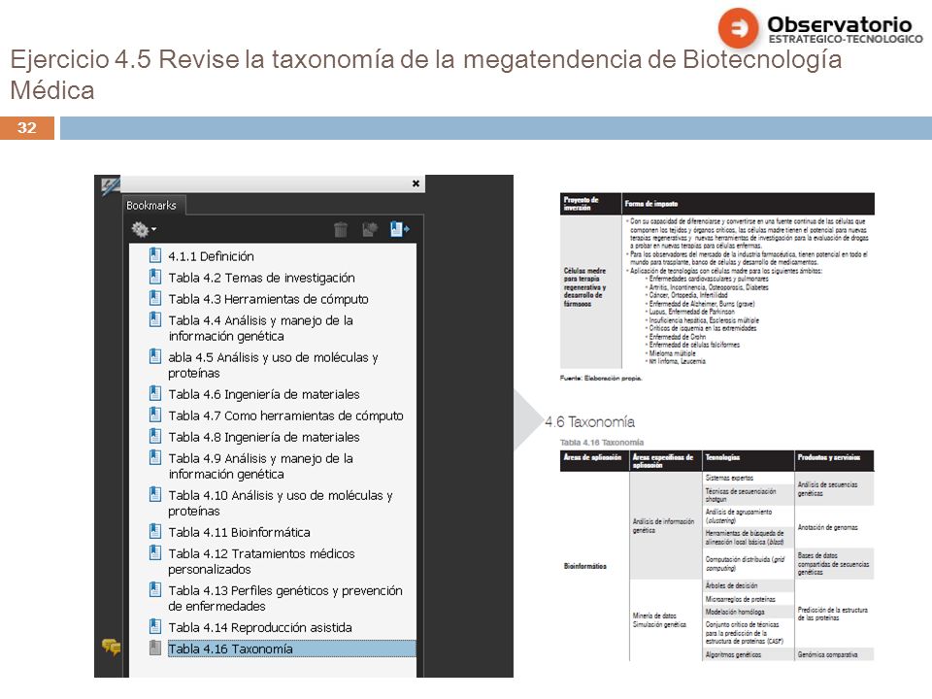Click the bookmark icon beside 'Tabla 4.10'
The width and height of the screenshot is (932, 699).
click(155, 494)
